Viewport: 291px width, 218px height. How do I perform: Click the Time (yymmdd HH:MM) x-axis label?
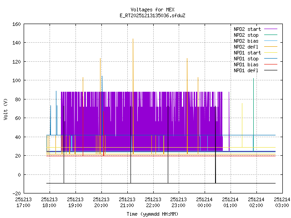(x=152, y=213)
